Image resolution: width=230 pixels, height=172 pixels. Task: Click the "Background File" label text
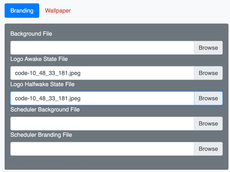(x=31, y=34)
